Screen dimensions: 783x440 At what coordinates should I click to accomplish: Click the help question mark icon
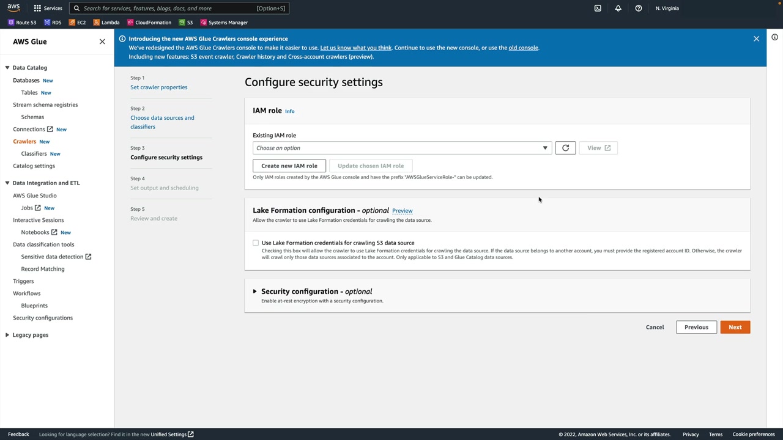pyautogui.click(x=638, y=9)
